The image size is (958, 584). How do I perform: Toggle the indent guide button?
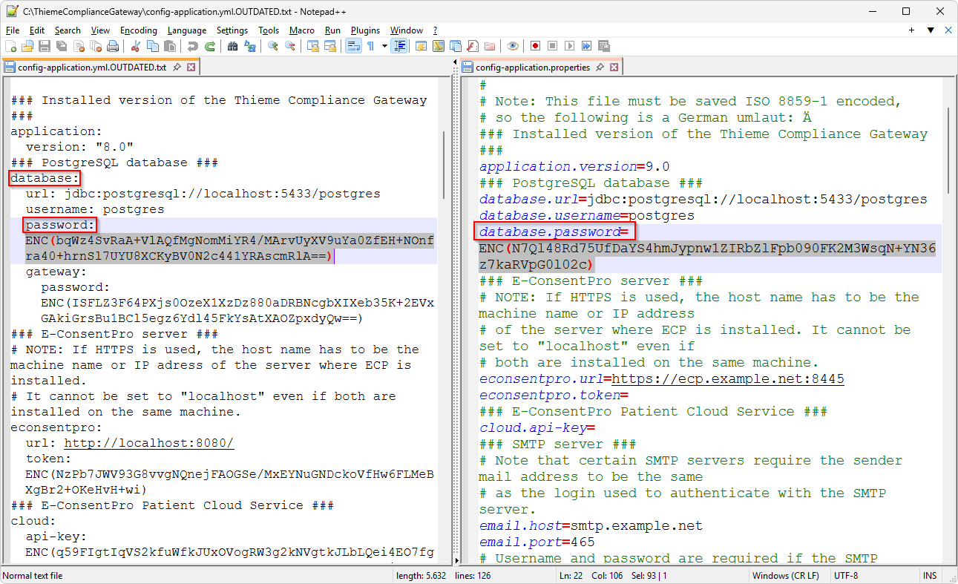[400, 46]
